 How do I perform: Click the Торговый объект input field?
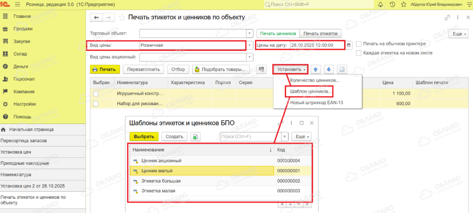click(x=193, y=33)
